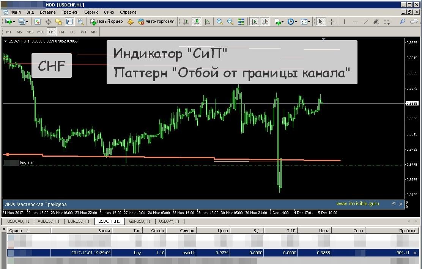Toggle the Авто-торговля button

[156, 22]
